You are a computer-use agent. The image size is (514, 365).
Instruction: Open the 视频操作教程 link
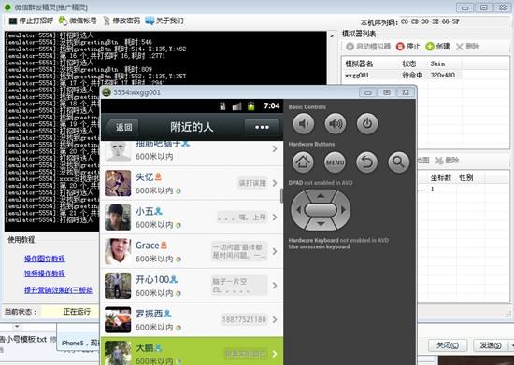click(45, 274)
